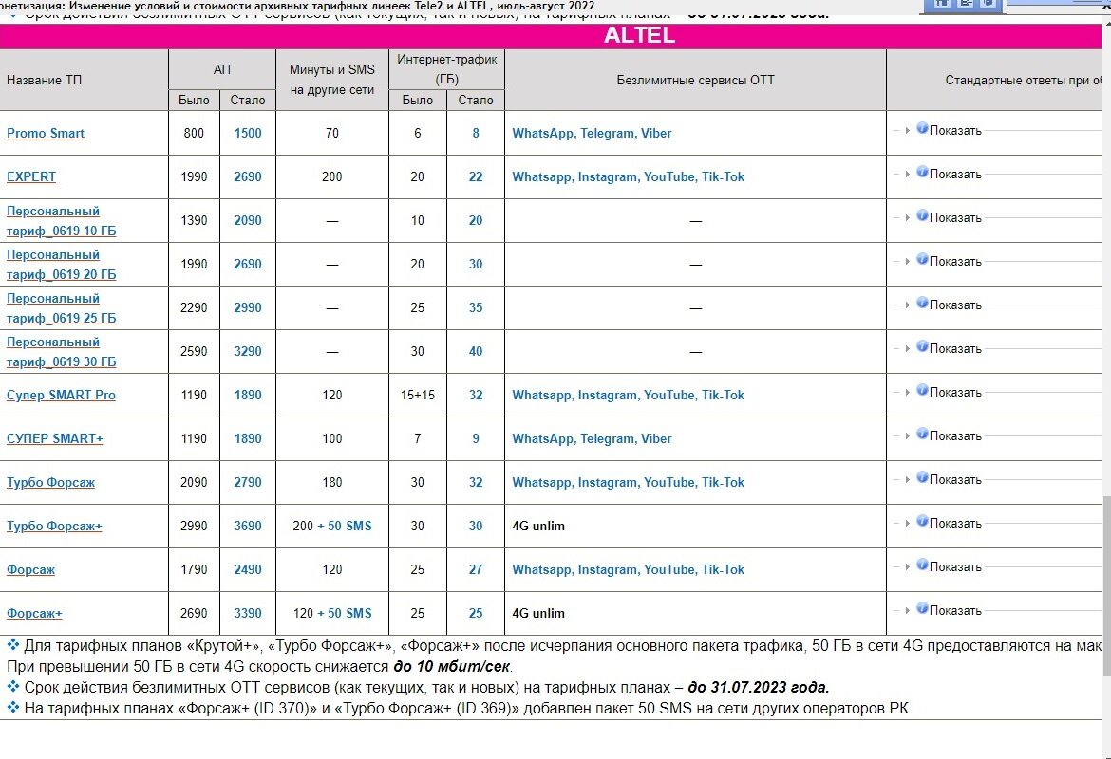The height and width of the screenshot is (759, 1111).
Task: Open the Форсаж tariff link
Action: coord(30,570)
